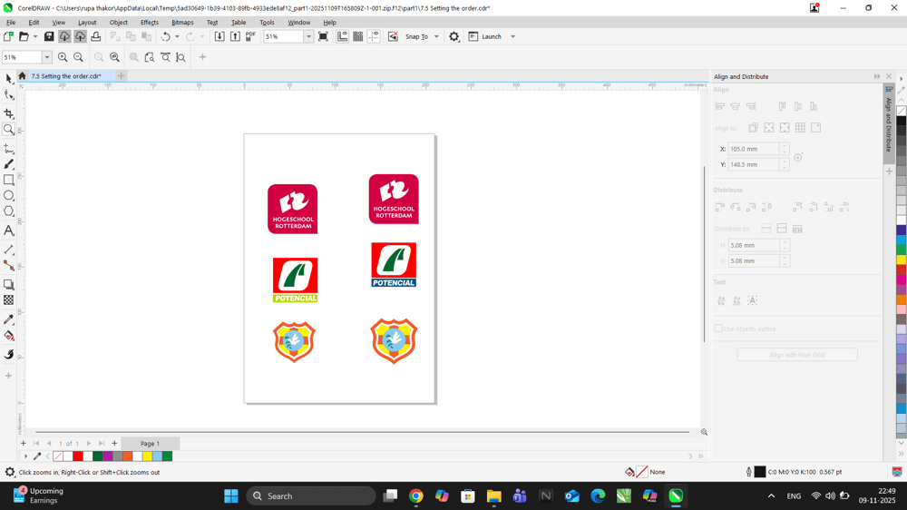Select the Color Eyedropper tool
Viewport: 907px width, 510px height.
click(9, 319)
